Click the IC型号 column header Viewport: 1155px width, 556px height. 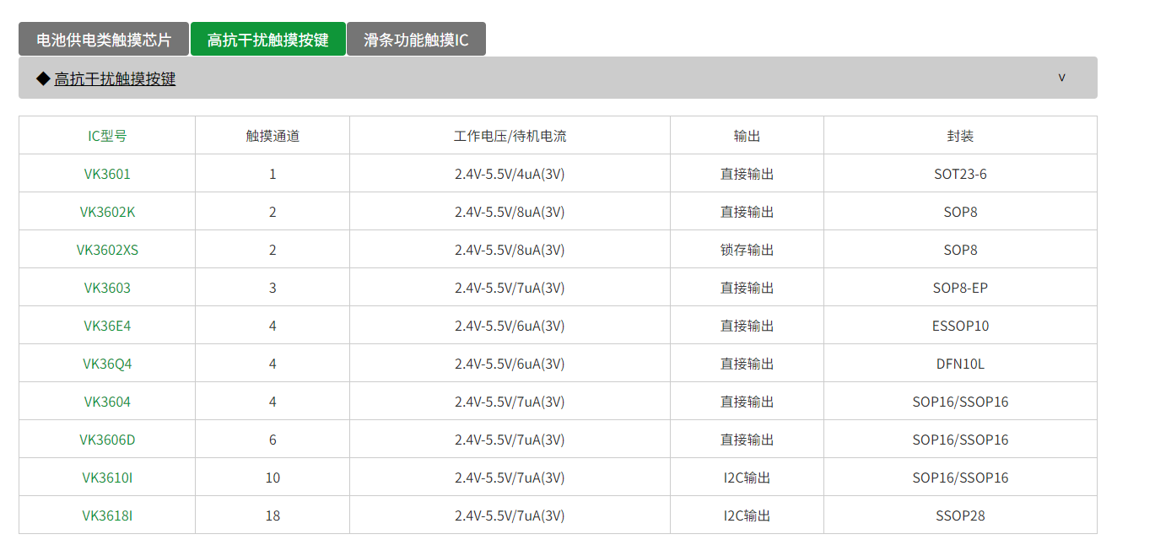pos(107,136)
